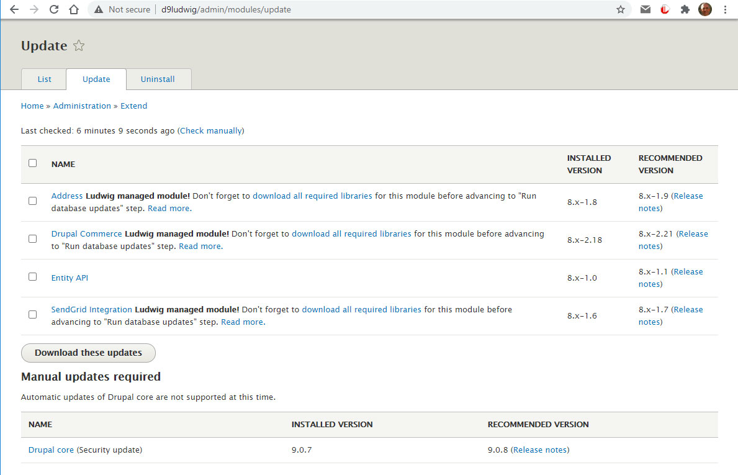Click Check manually link
The image size is (738, 475).
click(x=211, y=131)
